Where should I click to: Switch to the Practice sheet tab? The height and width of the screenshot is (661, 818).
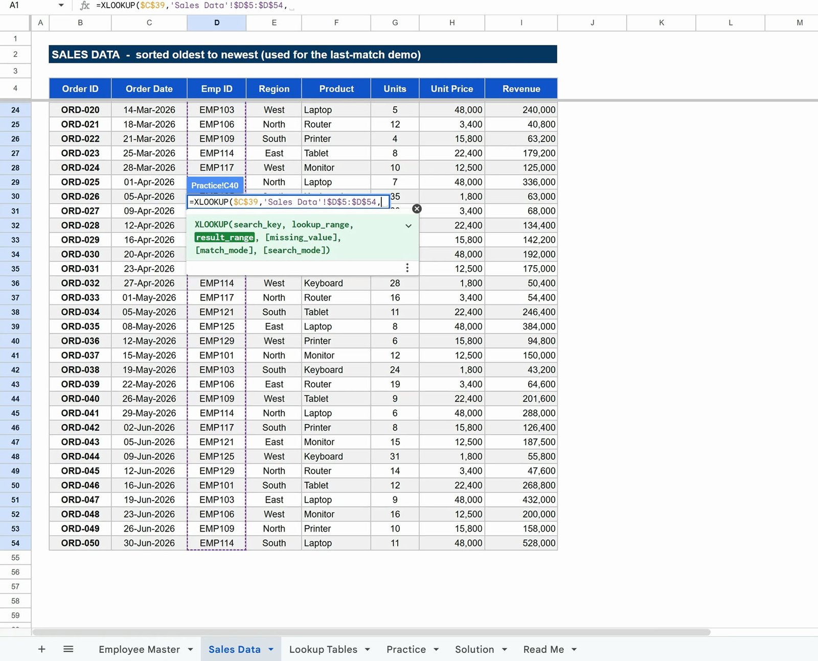pyautogui.click(x=406, y=649)
